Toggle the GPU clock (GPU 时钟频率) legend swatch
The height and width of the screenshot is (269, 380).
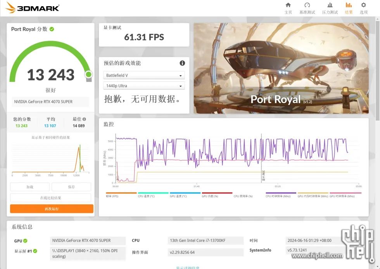point(345,193)
